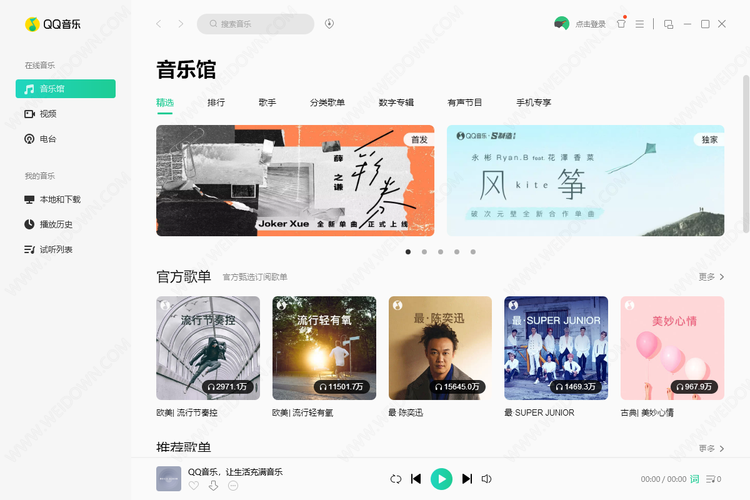Open the skin/theme shirt icon
Image resolution: width=750 pixels, height=500 pixels.
coord(621,24)
